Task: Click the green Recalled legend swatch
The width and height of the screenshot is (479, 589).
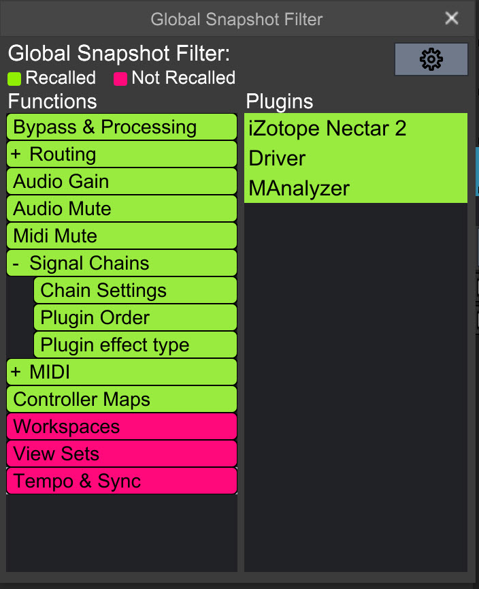Action: (x=14, y=78)
